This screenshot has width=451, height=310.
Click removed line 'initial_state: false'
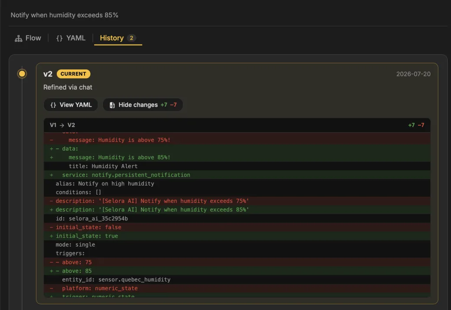coord(237,227)
